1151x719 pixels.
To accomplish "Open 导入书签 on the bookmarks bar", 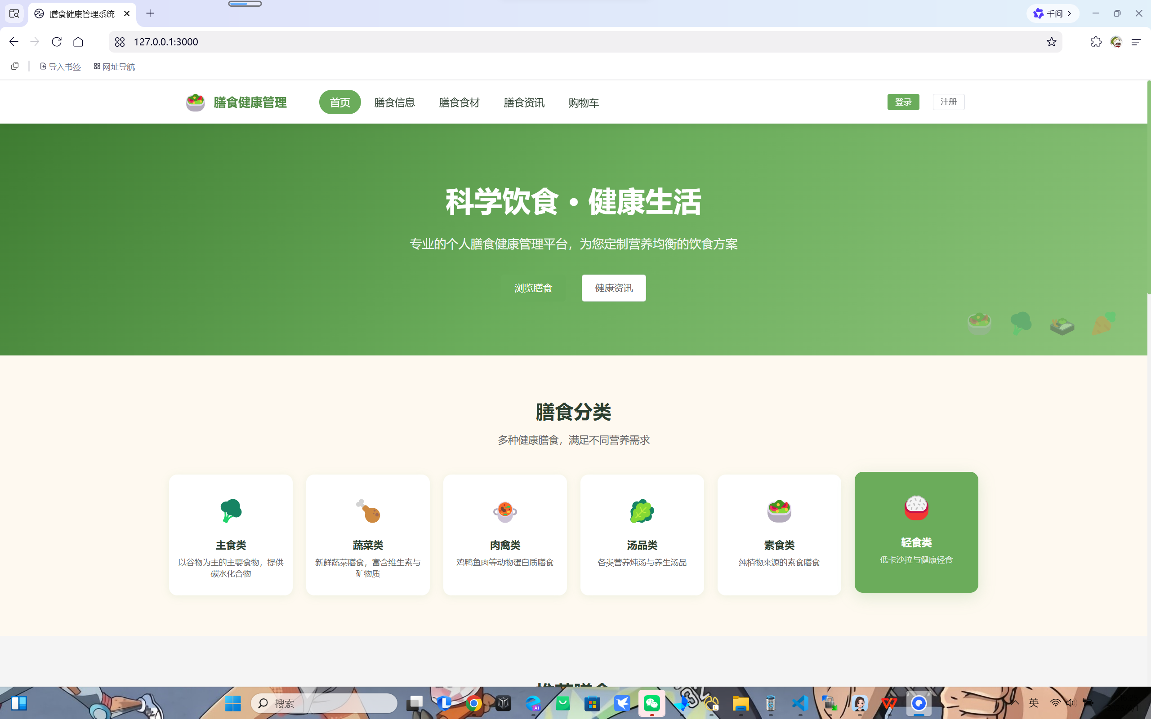I will [x=60, y=66].
